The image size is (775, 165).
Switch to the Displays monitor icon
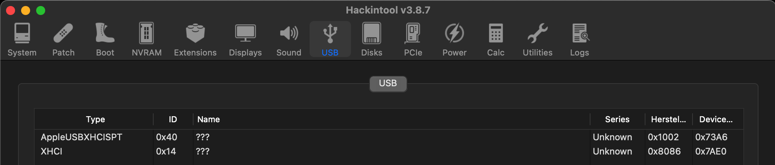click(245, 33)
